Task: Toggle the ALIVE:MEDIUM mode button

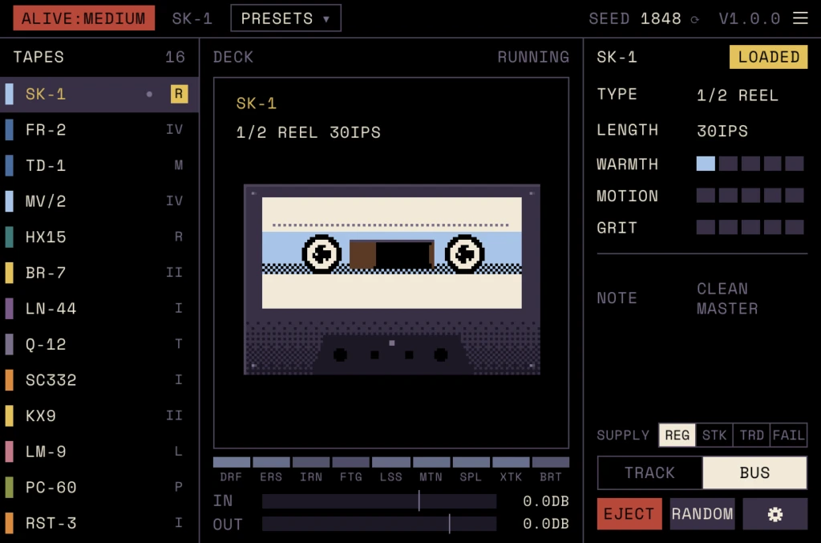Action: point(83,18)
